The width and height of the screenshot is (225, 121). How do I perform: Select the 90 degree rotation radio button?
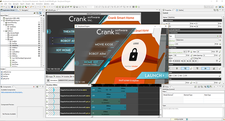(174, 76)
